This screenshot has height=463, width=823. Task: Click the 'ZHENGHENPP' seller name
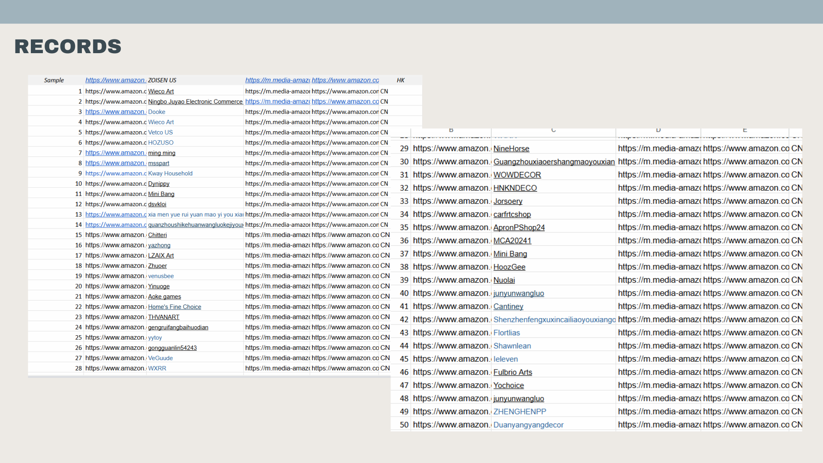coord(520,412)
